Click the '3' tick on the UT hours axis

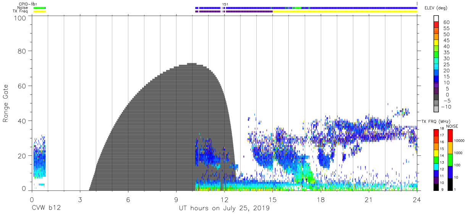pos(80,200)
